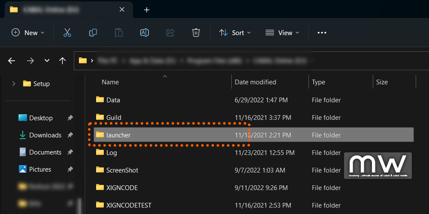Sort by Date modified column header
This screenshot has height=214, width=429.
tap(255, 82)
